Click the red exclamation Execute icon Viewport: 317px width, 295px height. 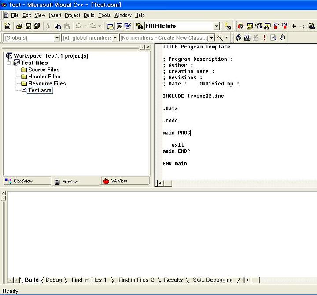pyautogui.click(x=265, y=37)
